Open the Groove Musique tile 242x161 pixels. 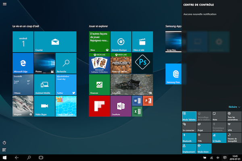[121, 41]
